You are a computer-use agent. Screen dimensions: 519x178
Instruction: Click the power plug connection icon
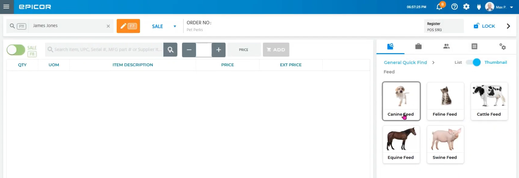tap(479, 7)
